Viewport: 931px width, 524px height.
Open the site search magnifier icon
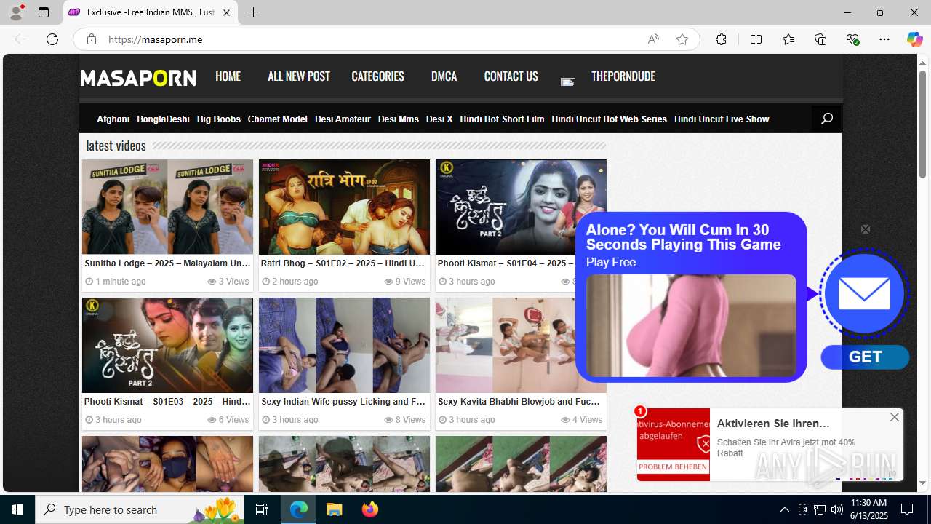tap(827, 119)
